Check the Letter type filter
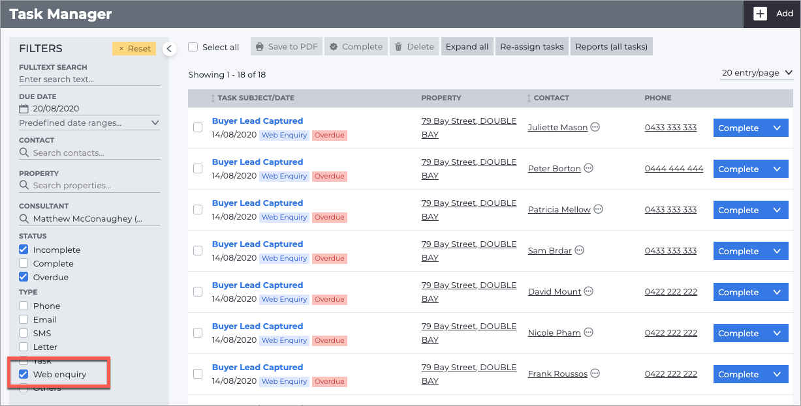 pyautogui.click(x=24, y=347)
